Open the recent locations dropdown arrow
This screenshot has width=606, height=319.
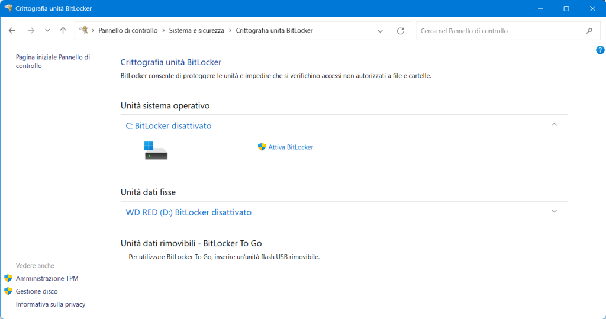click(47, 31)
